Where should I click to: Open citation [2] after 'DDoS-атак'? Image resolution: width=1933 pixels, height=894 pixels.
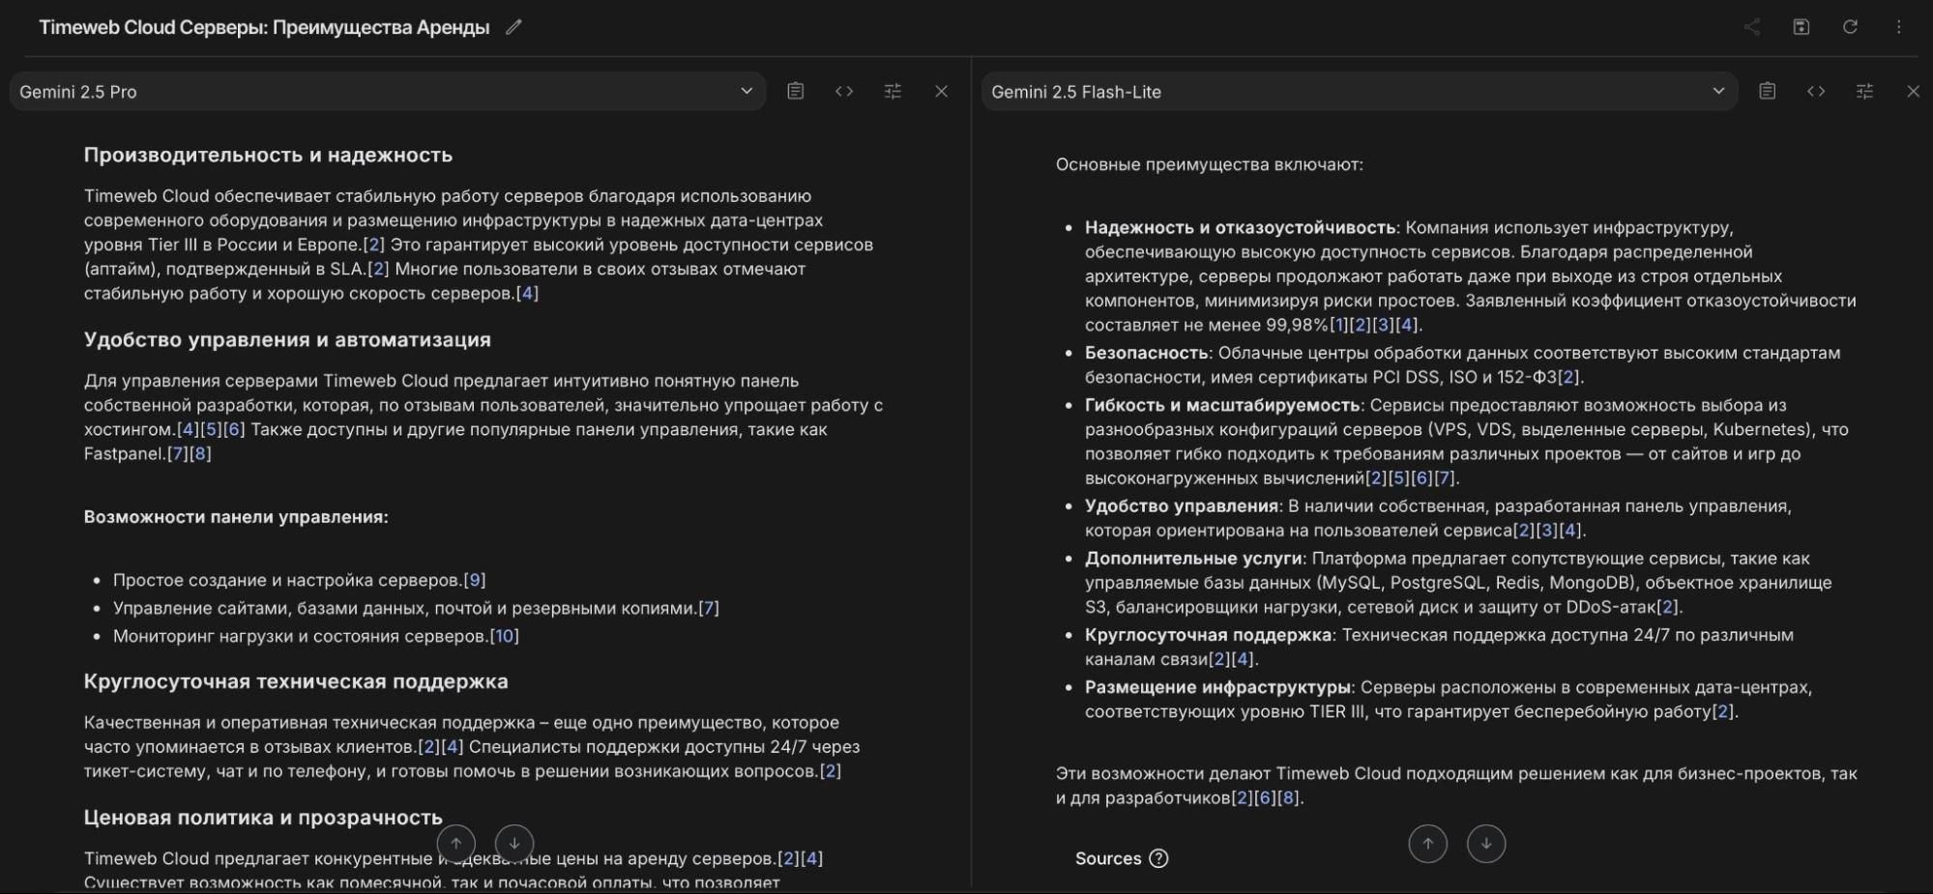coord(1668,607)
